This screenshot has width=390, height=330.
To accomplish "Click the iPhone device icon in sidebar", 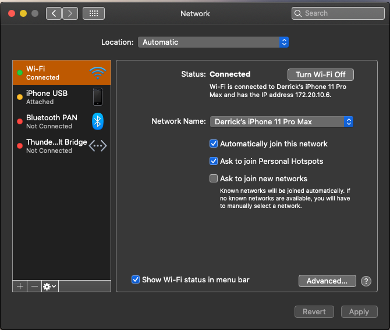I will pos(98,96).
